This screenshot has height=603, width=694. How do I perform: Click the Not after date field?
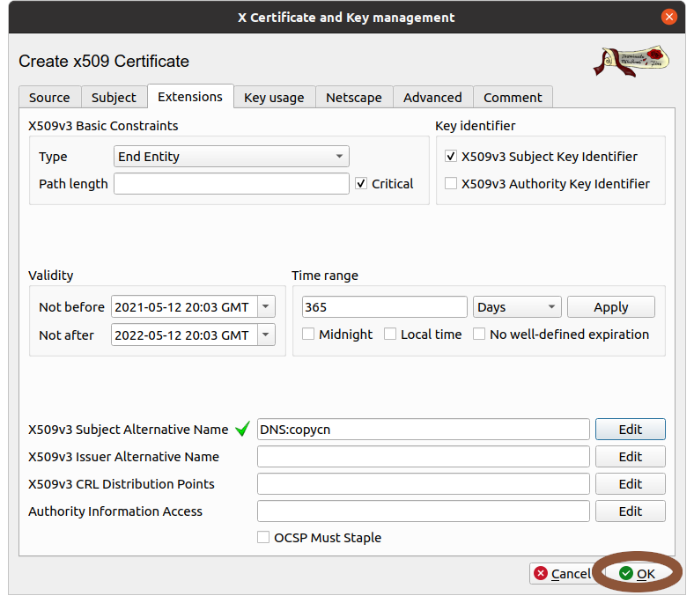[185, 335]
